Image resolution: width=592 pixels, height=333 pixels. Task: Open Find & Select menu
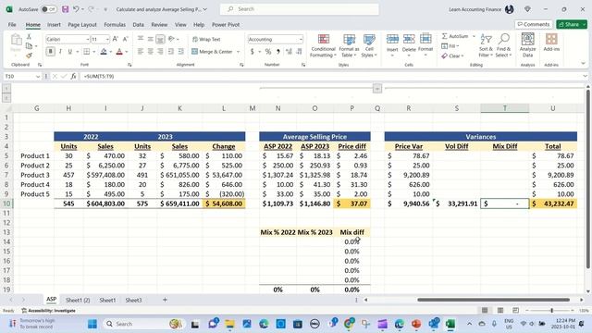pyautogui.click(x=503, y=45)
